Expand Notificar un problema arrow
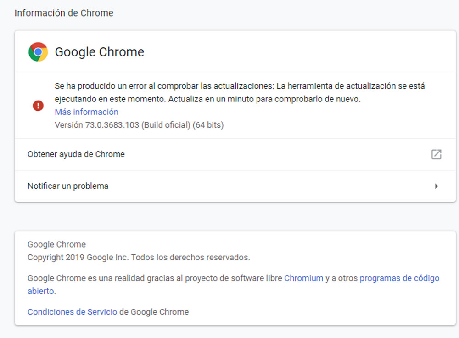Viewport: 459px width, 338px height. click(436, 186)
